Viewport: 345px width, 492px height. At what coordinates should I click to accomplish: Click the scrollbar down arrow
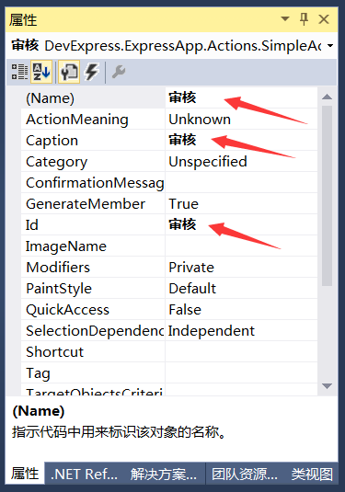328,386
